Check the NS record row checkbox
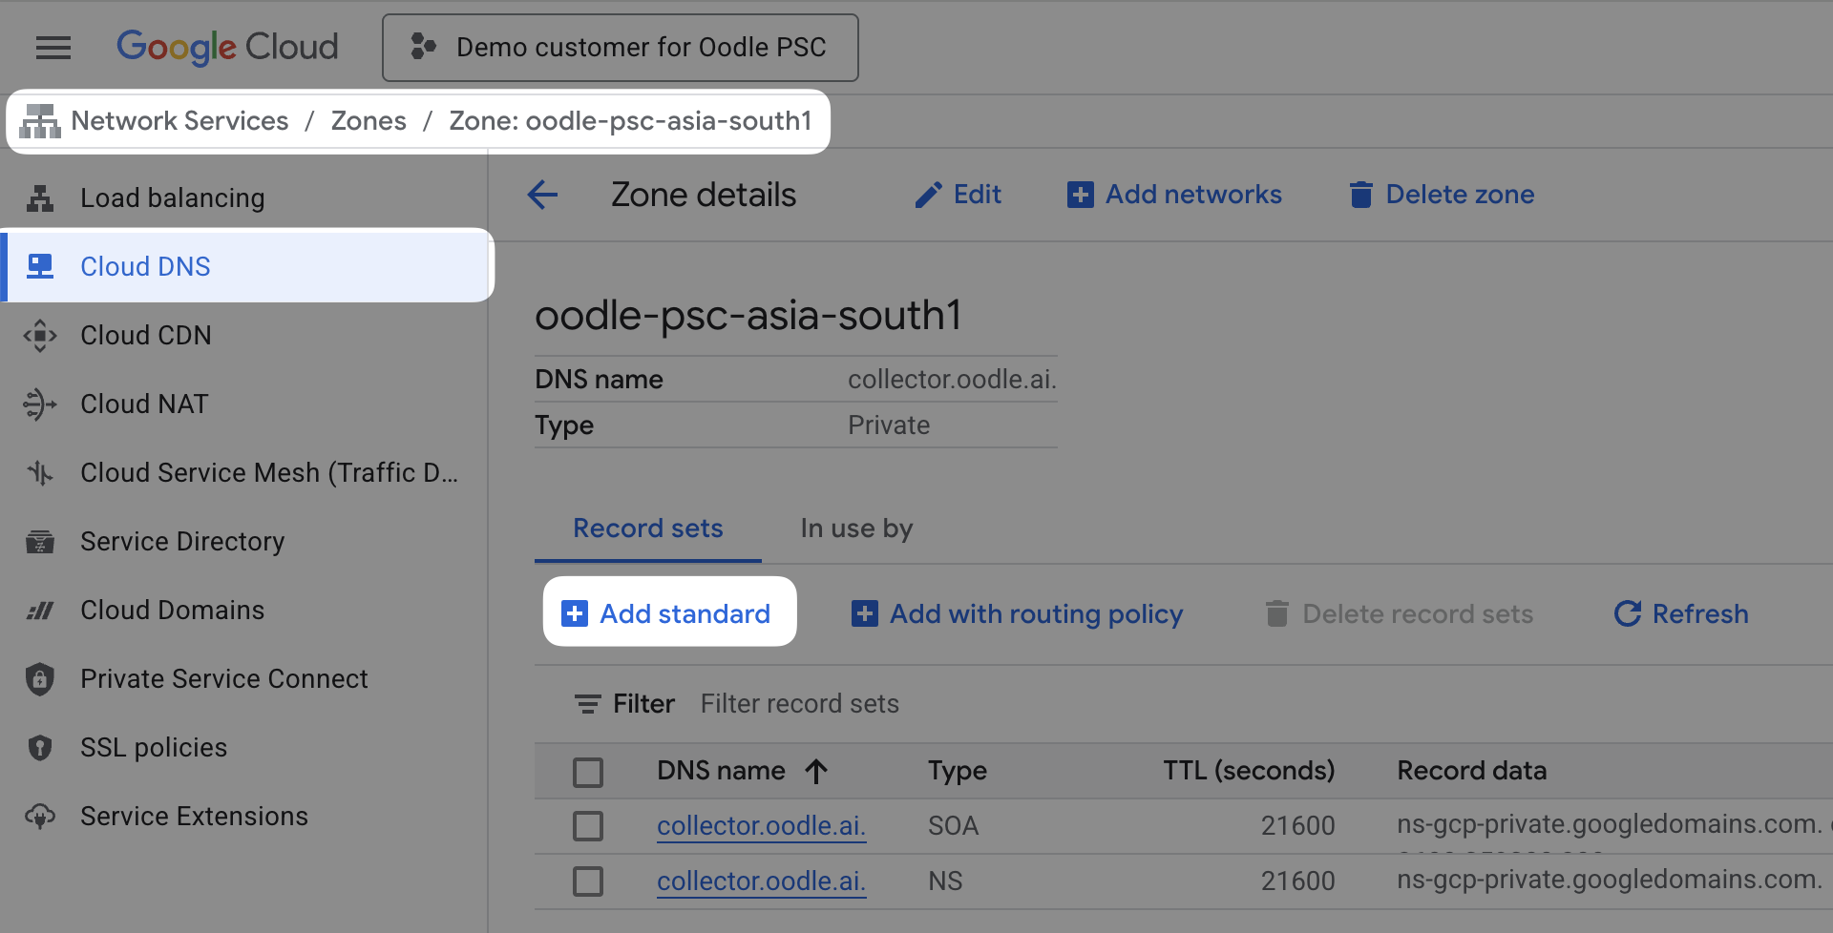1833x933 pixels. pos(588,881)
